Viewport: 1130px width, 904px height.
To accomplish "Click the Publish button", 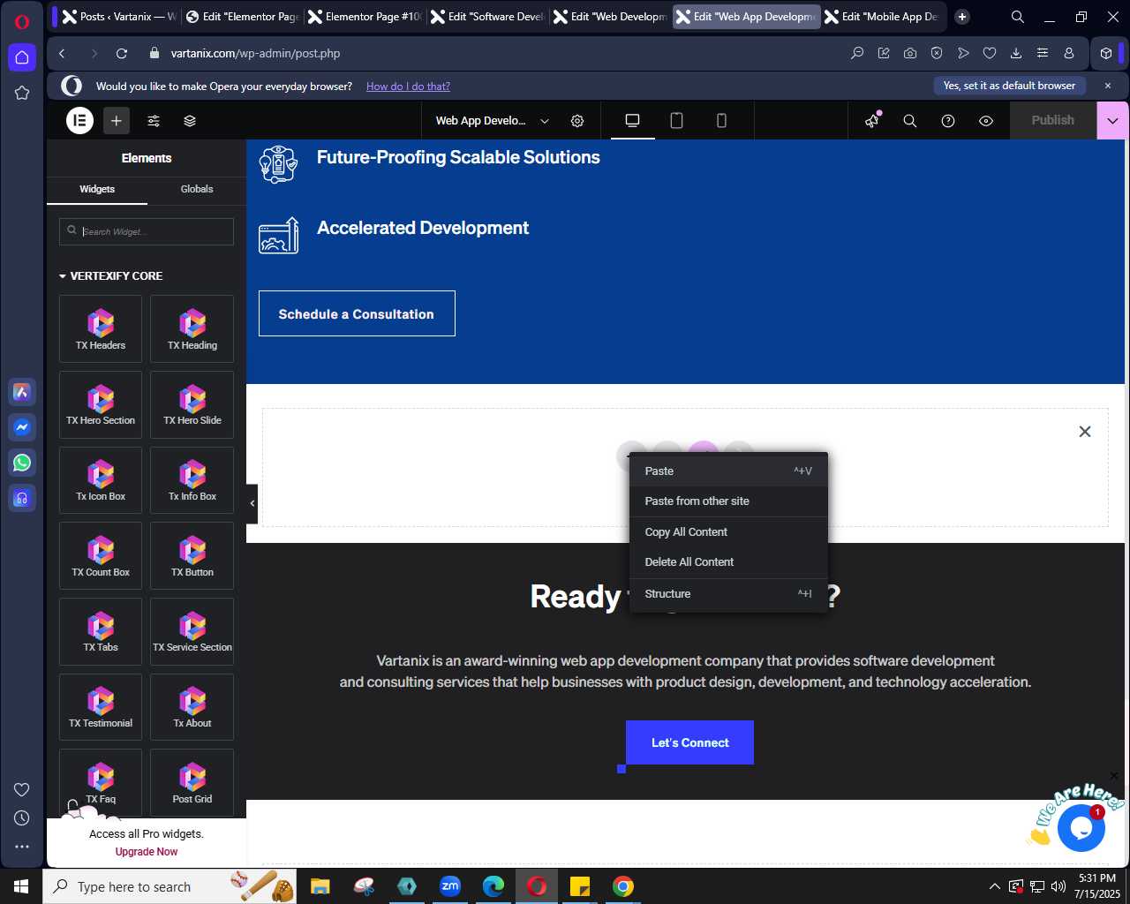I will point(1052,121).
